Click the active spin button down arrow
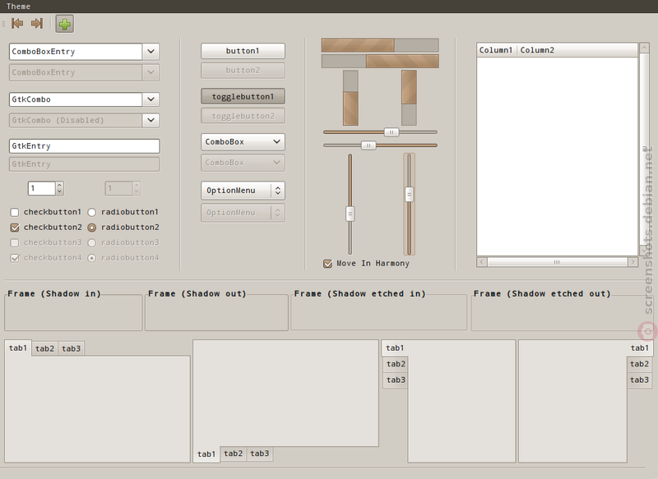The height and width of the screenshot is (479, 658). point(59,191)
